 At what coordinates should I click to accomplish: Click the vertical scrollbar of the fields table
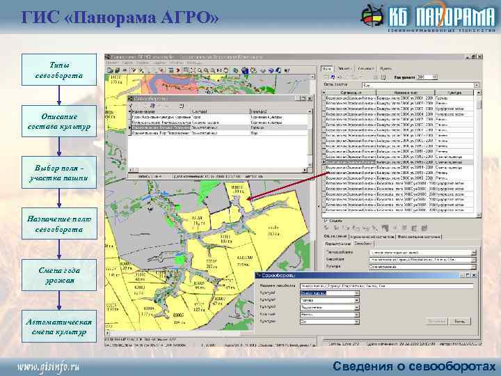(478, 153)
